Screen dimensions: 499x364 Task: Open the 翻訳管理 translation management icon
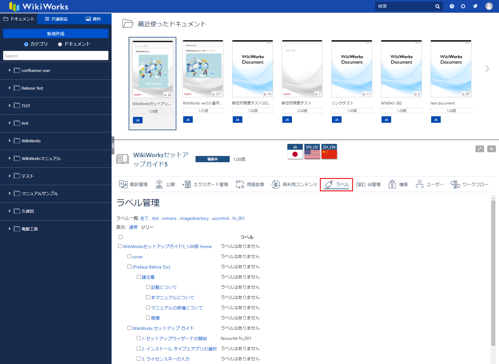(x=123, y=184)
